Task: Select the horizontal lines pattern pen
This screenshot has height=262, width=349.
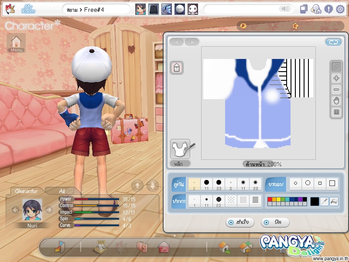Action: 255,201
